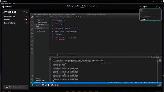The width and height of the screenshot is (164, 92).
Task: Open the Remote Explorer view
Action: pos(32,33)
